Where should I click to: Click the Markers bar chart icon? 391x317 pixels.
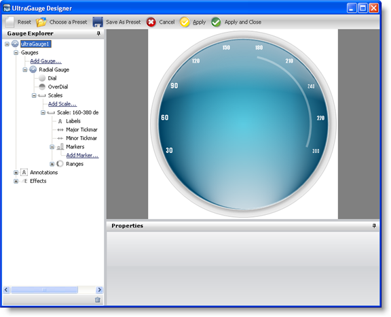pos(60,147)
